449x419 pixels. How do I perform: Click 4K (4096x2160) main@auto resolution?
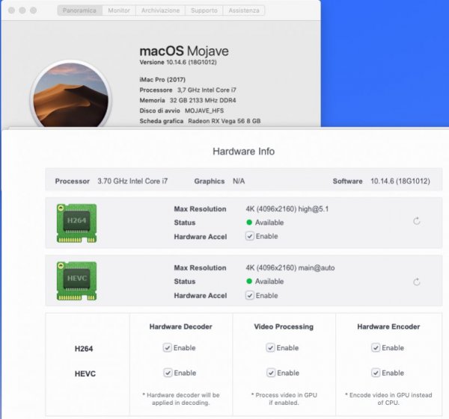pos(290,268)
